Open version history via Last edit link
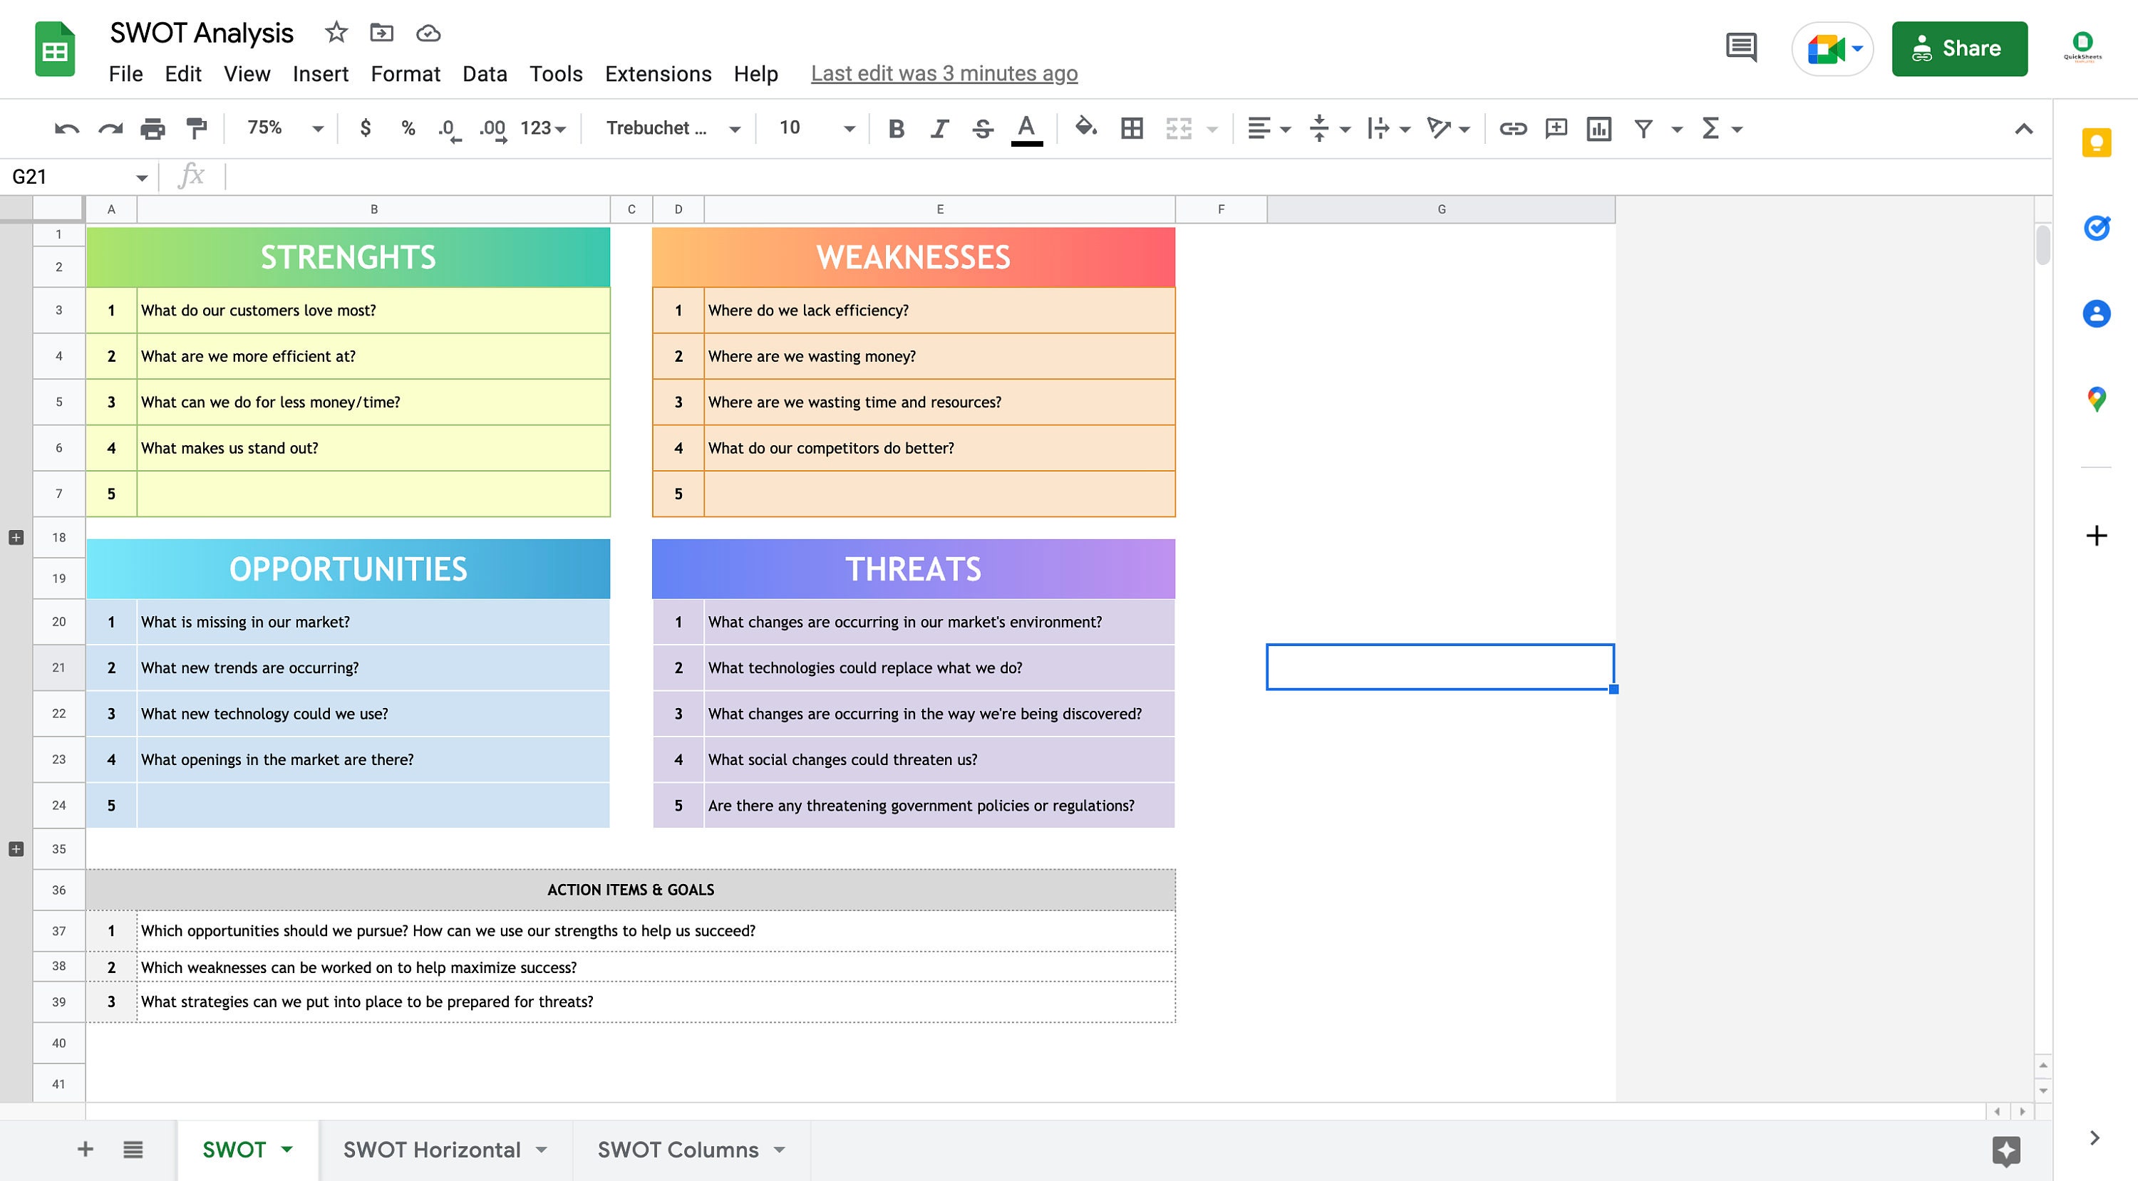 944,74
